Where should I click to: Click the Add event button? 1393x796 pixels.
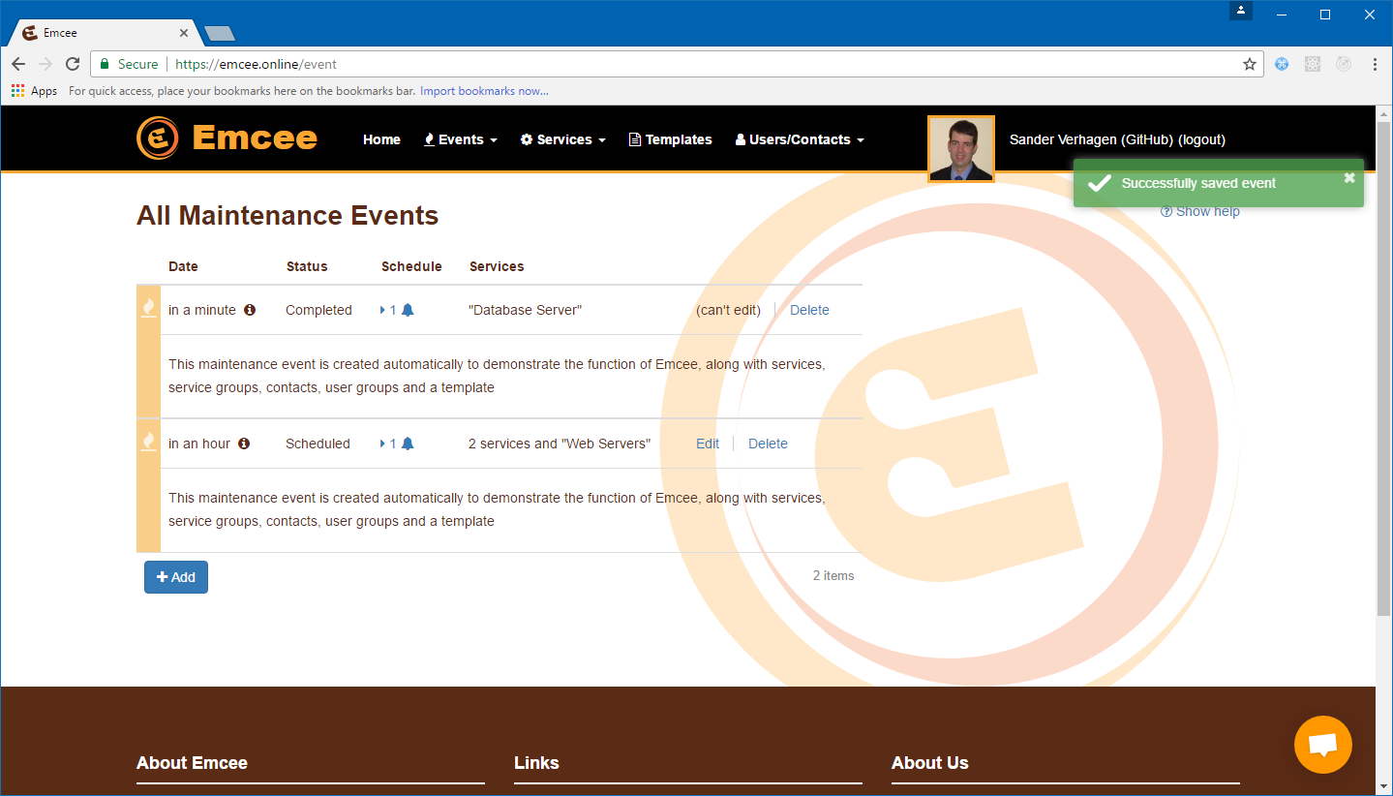pos(176,577)
